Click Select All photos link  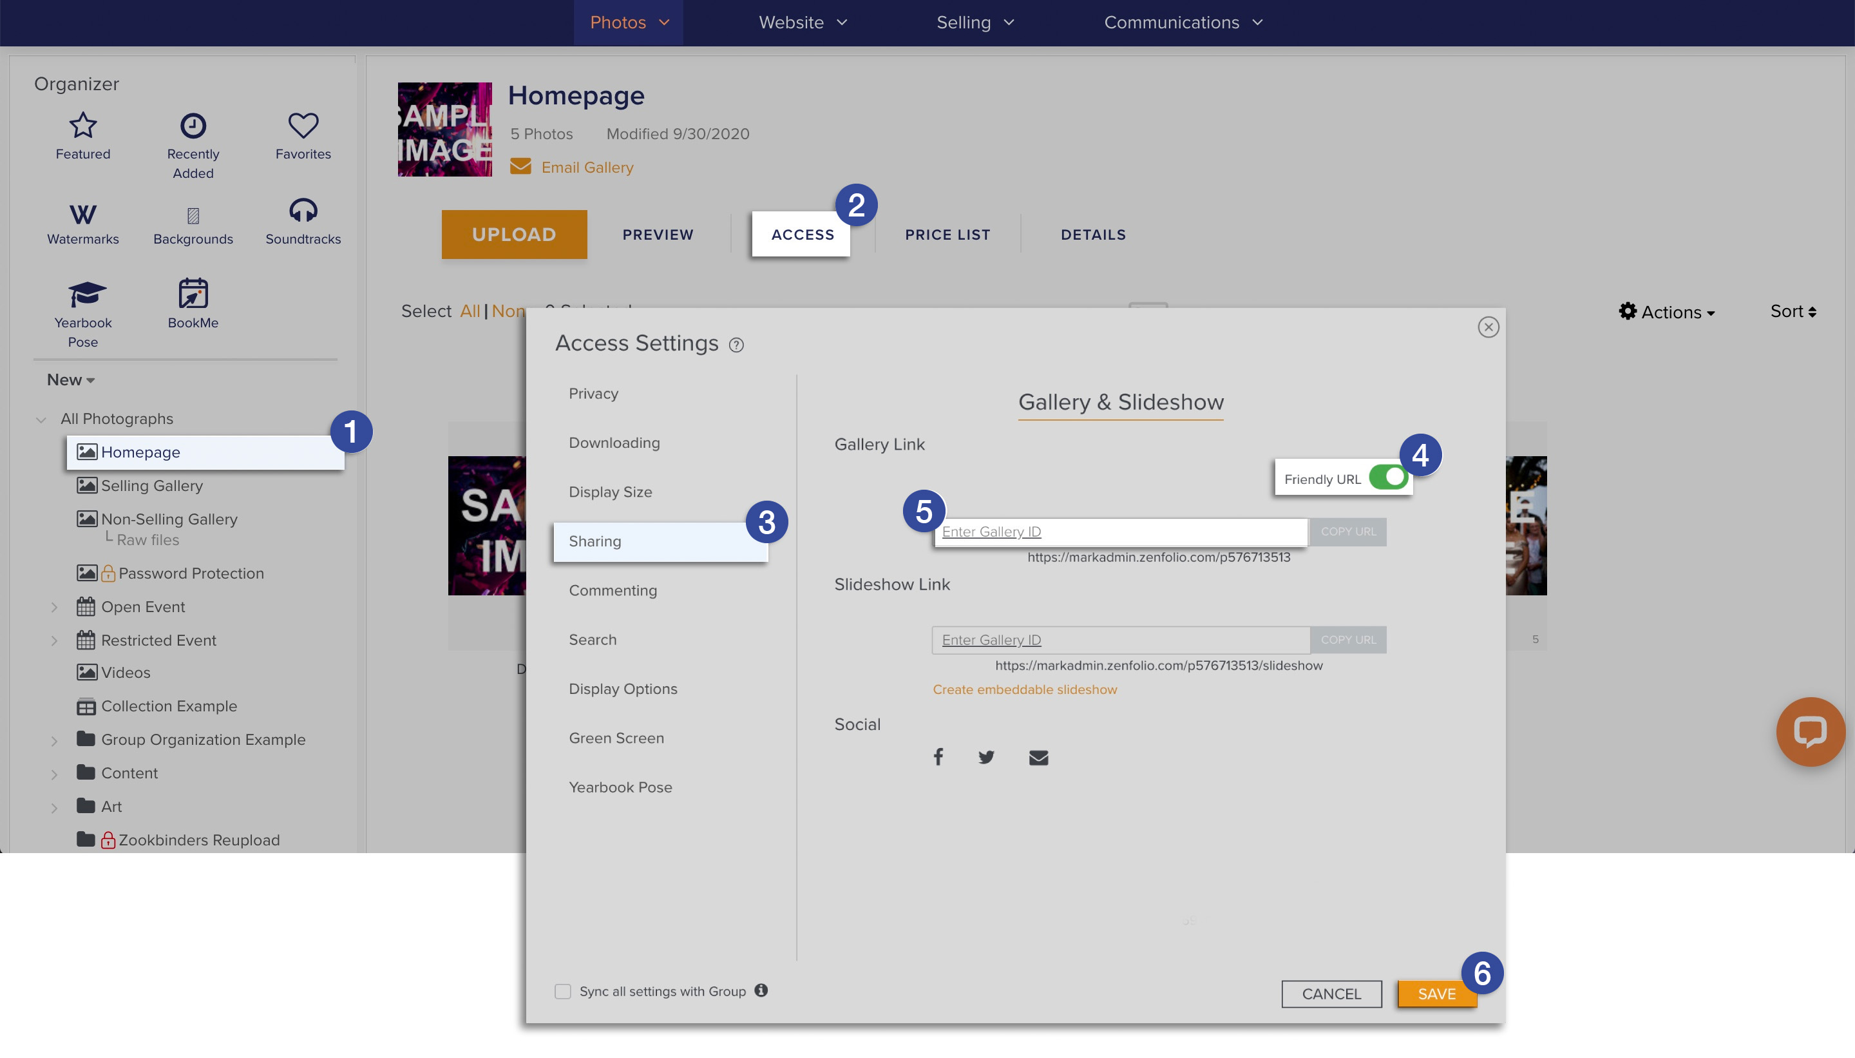(470, 311)
